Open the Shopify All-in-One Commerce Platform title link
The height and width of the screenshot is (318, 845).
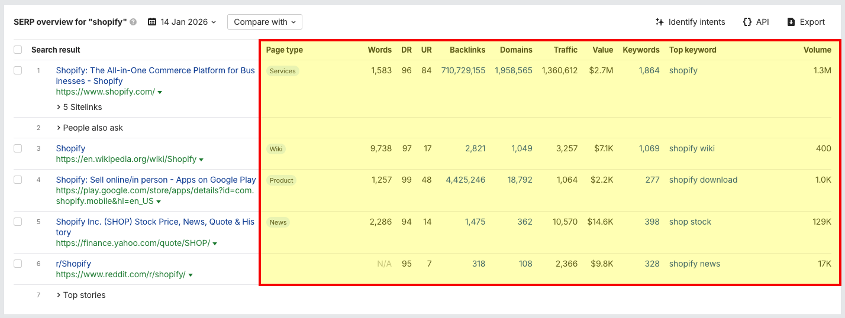(x=156, y=76)
